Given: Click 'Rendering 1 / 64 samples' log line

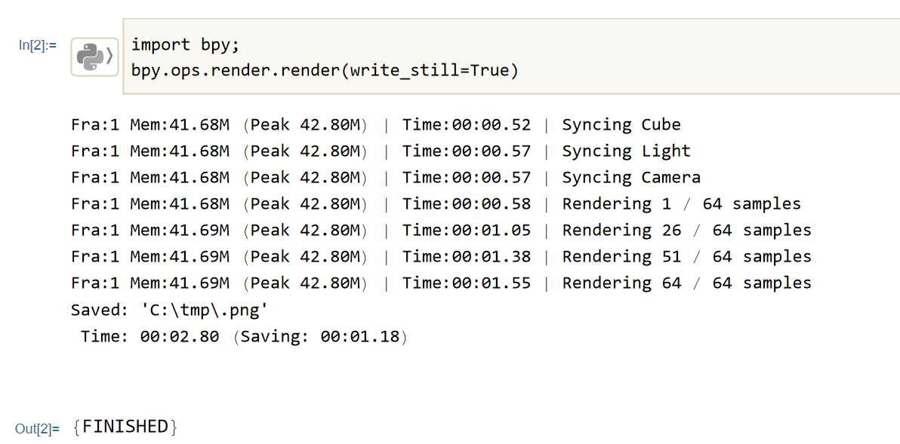Looking at the screenshot, I should pos(681,204).
